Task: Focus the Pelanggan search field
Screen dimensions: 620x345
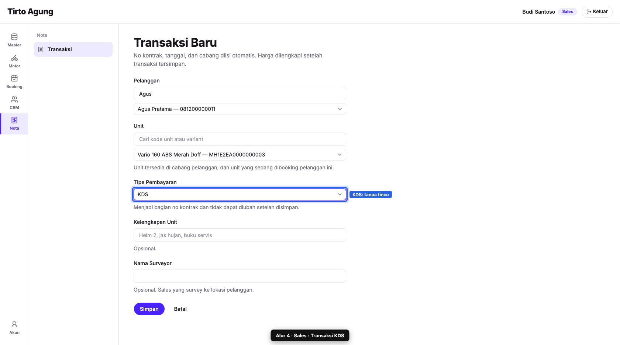Action: click(x=240, y=94)
